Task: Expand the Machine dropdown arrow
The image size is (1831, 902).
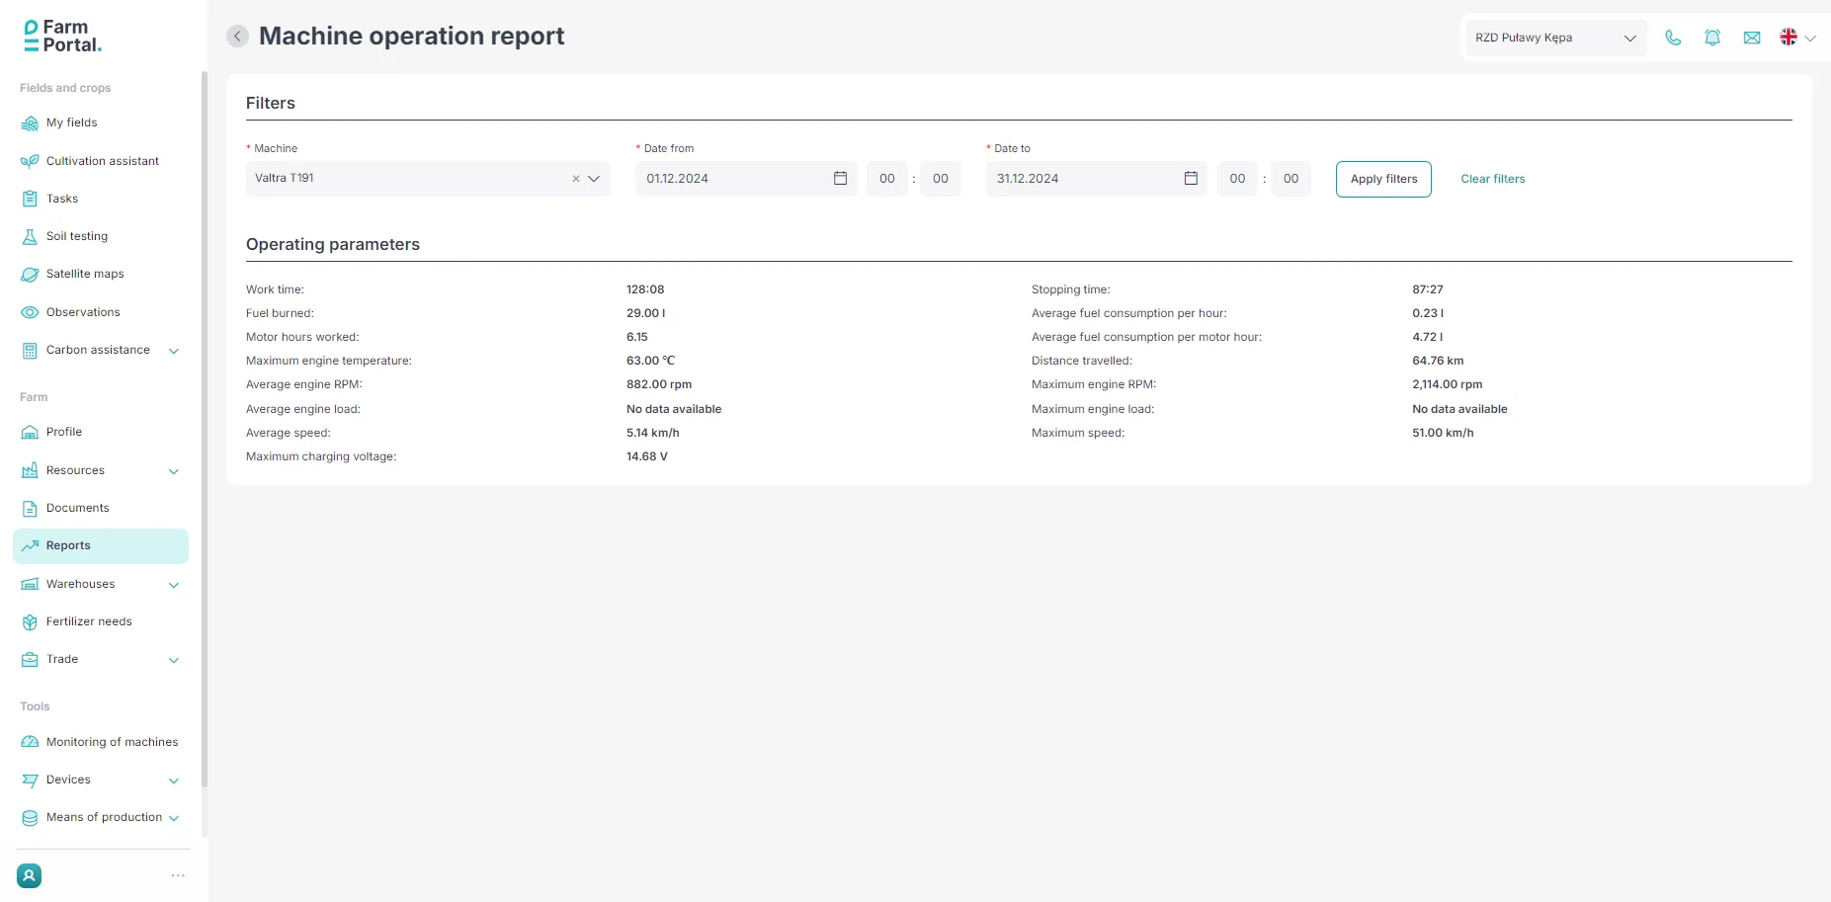Action: pyautogui.click(x=594, y=179)
